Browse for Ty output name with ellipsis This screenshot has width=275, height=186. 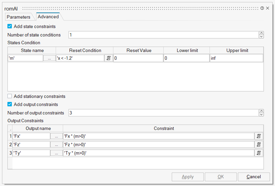(x=56, y=153)
